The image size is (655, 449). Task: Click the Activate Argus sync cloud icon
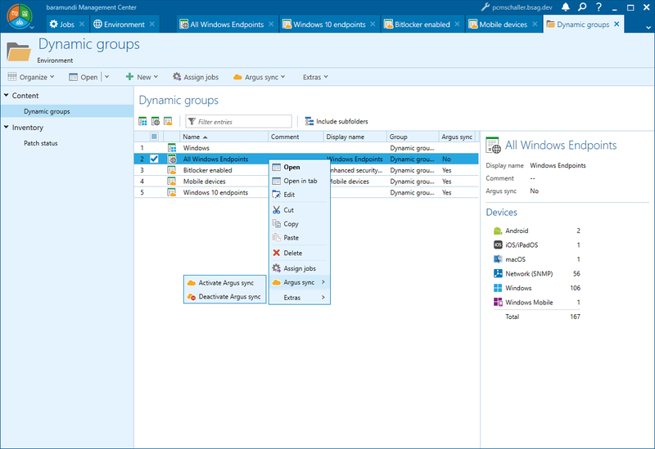[192, 283]
